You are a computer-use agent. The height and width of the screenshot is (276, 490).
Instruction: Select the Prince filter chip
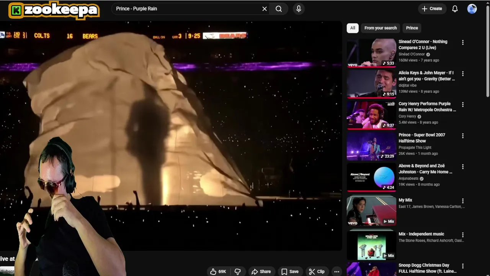[412, 28]
